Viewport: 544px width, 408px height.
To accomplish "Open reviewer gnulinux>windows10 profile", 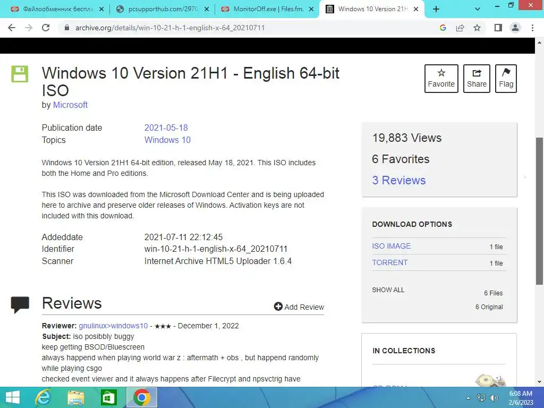I will (113, 326).
